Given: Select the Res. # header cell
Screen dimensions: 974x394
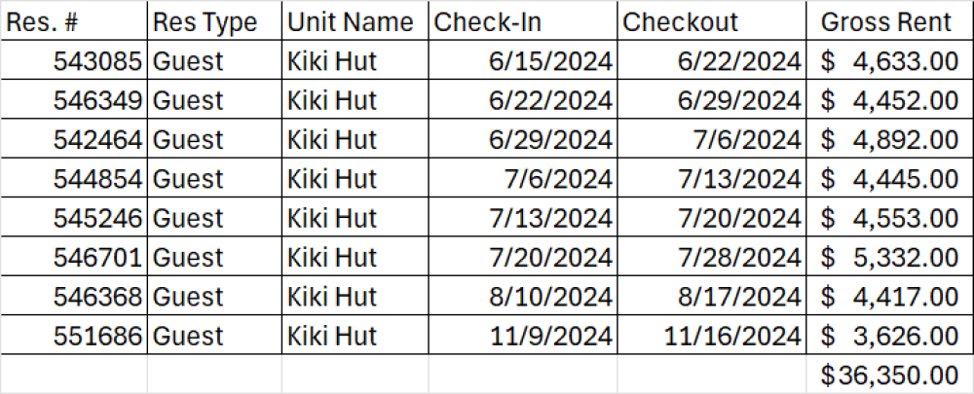Looking at the screenshot, I should coord(74,21).
